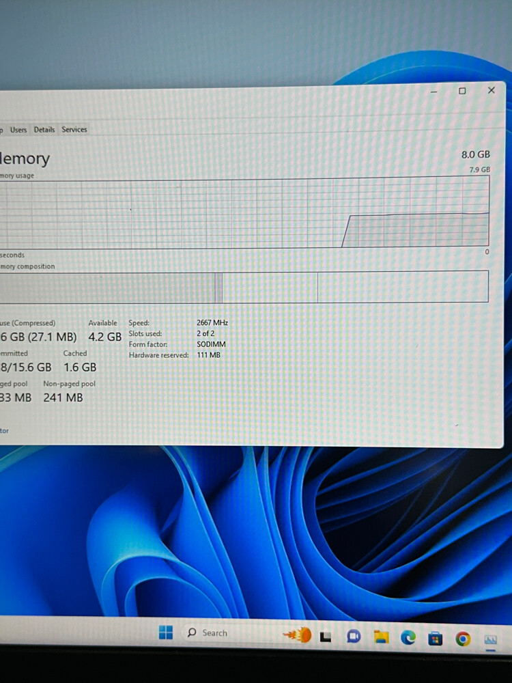Select the 7.9 GB graph maximum label

click(x=479, y=169)
